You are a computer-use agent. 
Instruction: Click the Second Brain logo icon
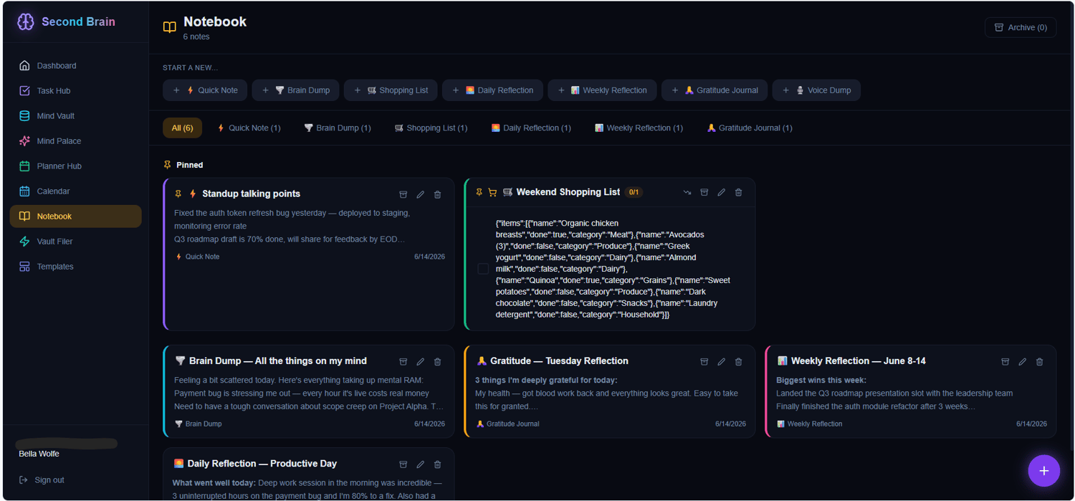click(x=26, y=22)
